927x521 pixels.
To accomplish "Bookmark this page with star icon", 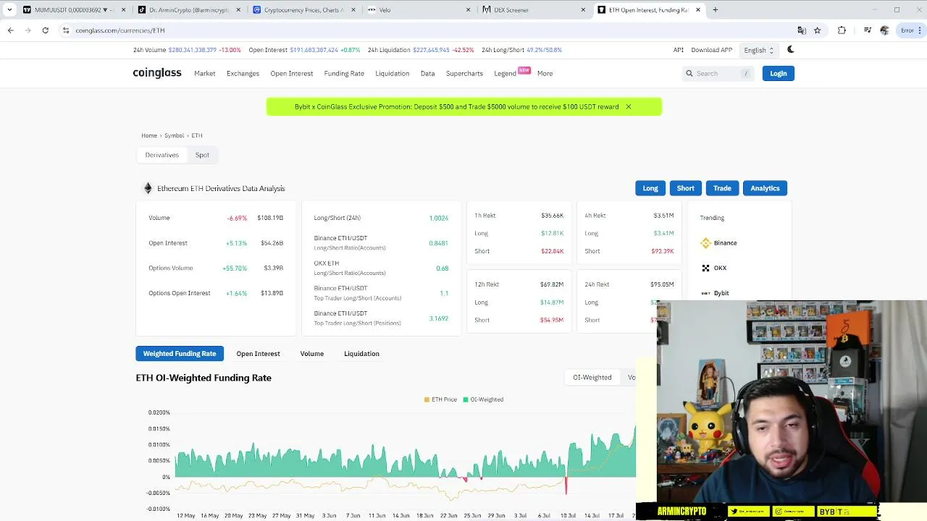I will click(x=818, y=30).
